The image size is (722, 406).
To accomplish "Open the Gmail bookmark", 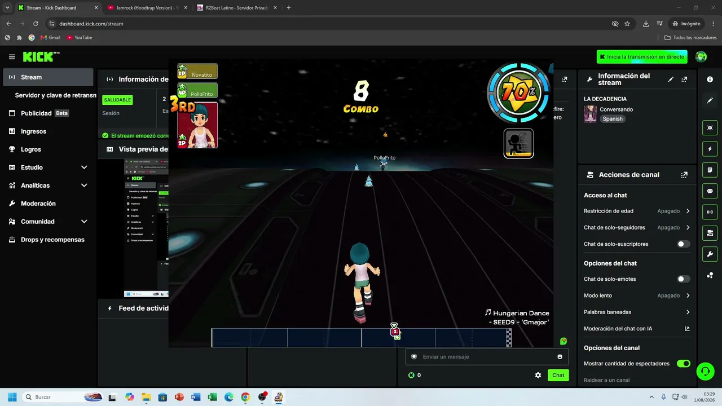I will click(x=50, y=38).
